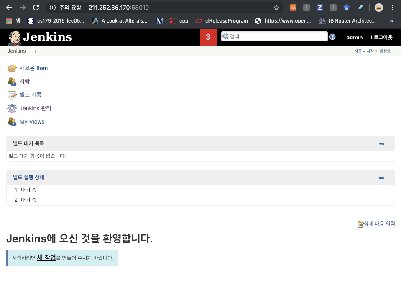The image size is (401, 285).
Task: Click the pen highlighter extension icon
Action: click(x=360, y=8)
